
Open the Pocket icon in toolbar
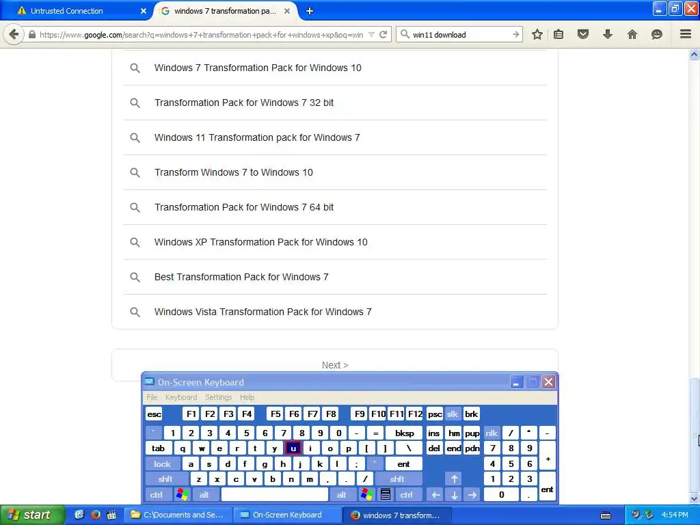pos(582,34)
